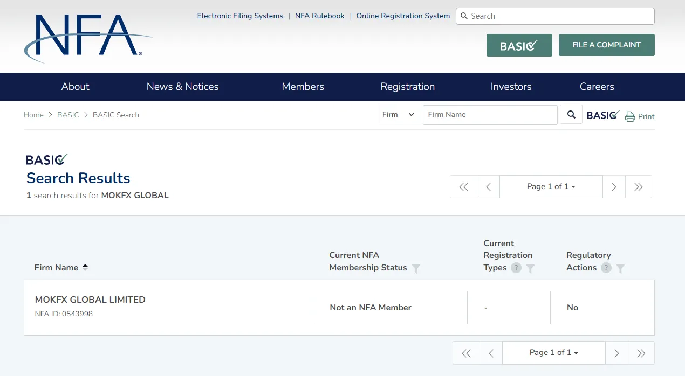Open the Investors menu
The width and height of the screenshot is (685, 376).
[x=511, y=87]
